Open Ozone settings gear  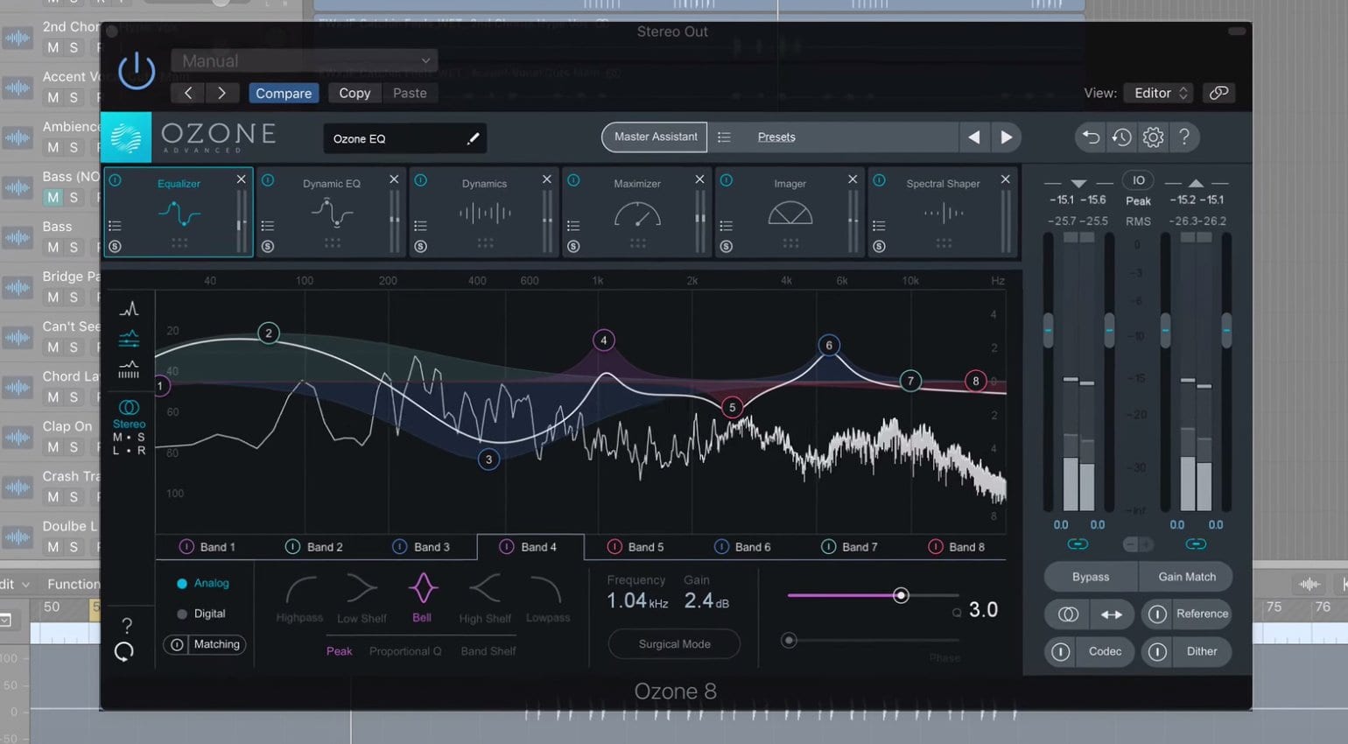point(1153,137)
